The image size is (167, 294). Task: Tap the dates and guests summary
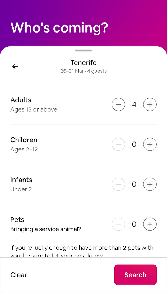coord(83,71)
